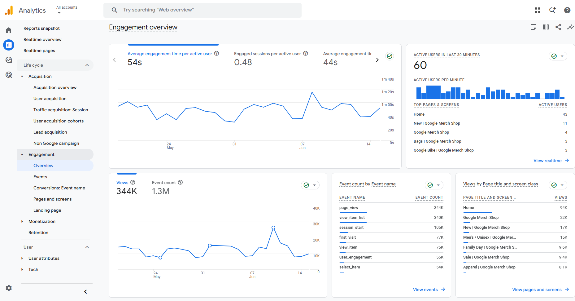575x301 pixels.
Task: Show next metrics with right arrow
Action: (377, 60)
